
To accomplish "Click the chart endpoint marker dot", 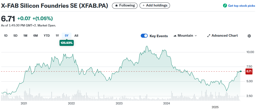I will (241, 71).
